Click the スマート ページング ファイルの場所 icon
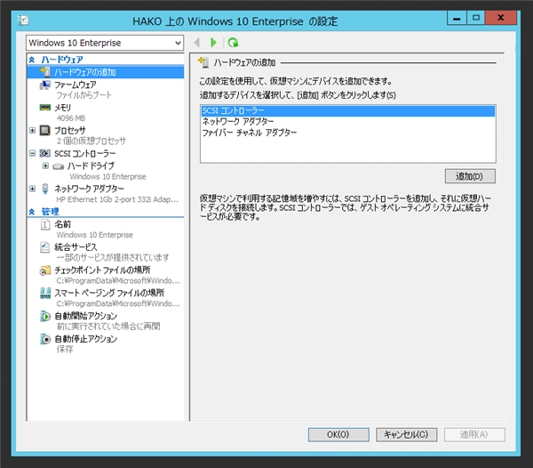533x468 pixels. click(45, 293)
